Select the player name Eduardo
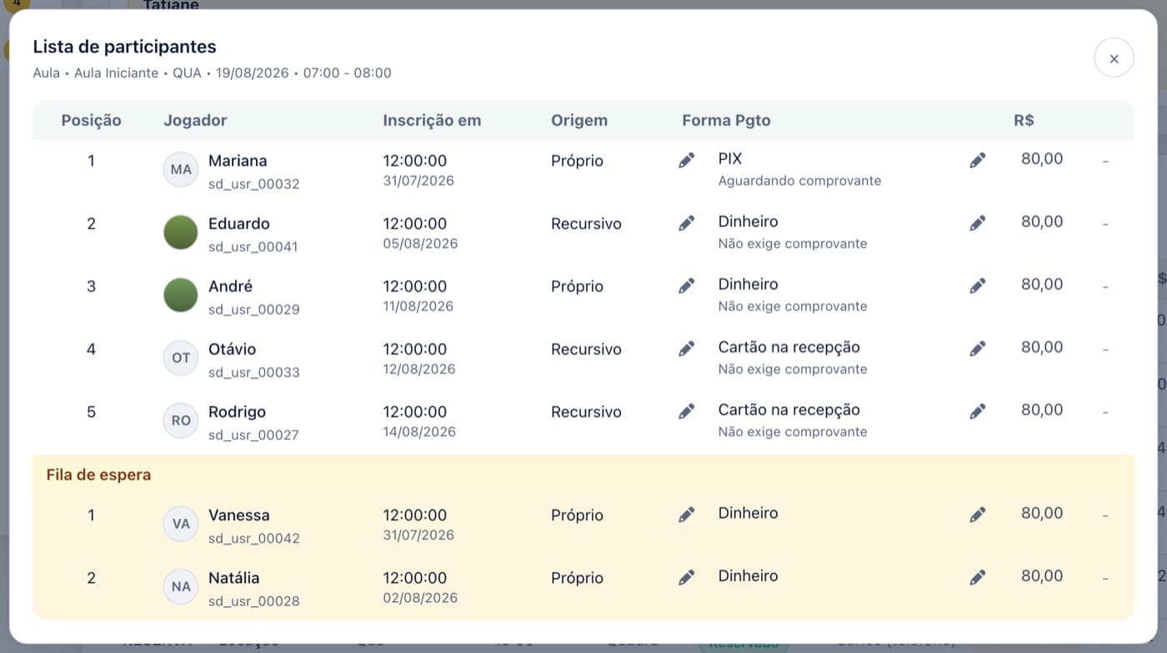The image size is (1167, 653). 239,224
